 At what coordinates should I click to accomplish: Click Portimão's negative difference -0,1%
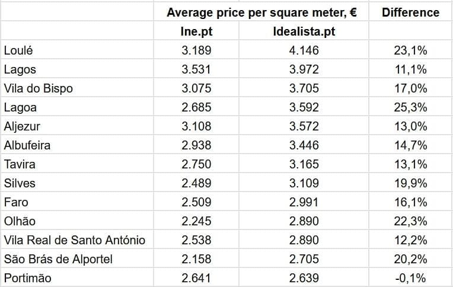[410, 278]
